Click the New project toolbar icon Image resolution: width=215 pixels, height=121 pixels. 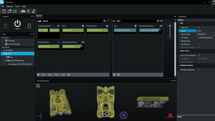click(x=4, y=11)
